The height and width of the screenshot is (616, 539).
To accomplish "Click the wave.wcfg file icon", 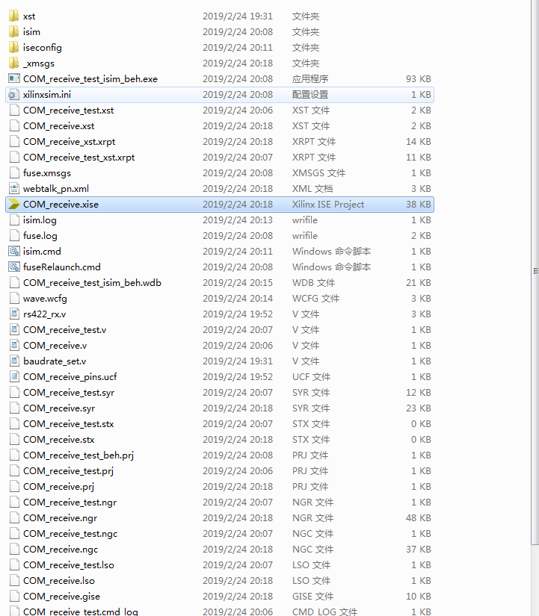I will (14, 298).
